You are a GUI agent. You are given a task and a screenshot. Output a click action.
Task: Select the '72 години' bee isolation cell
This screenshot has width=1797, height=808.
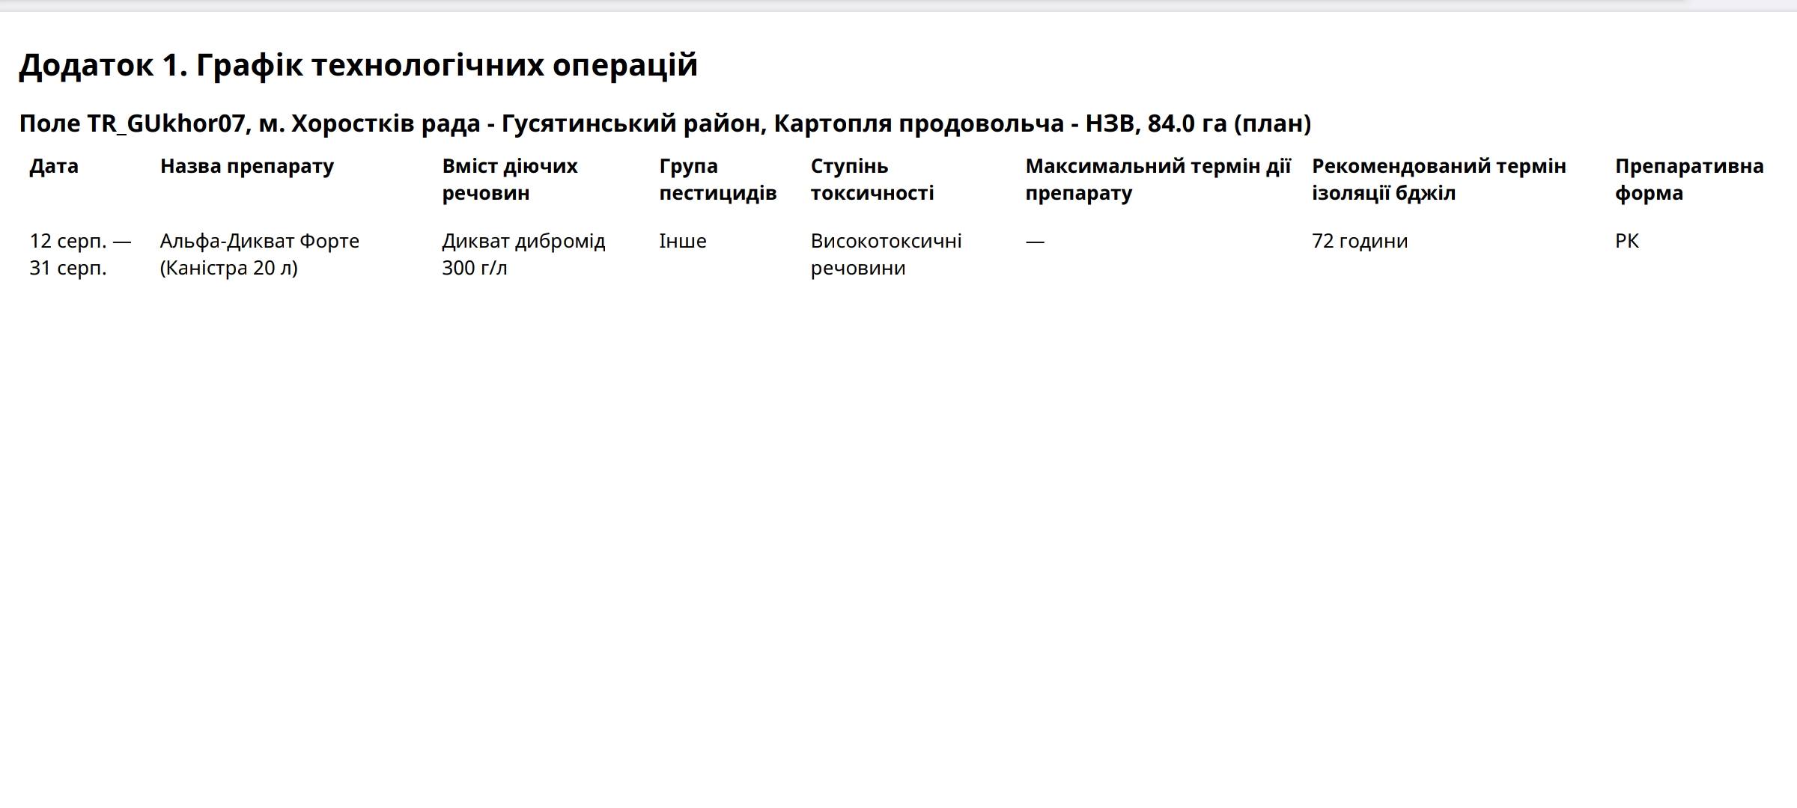point(1359,241)
